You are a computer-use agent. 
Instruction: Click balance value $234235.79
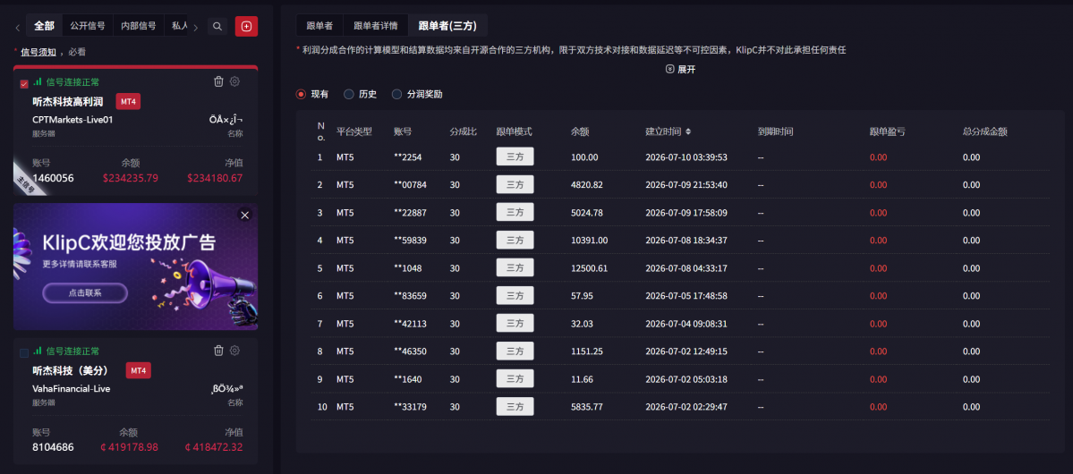click(x=130, y=178)
